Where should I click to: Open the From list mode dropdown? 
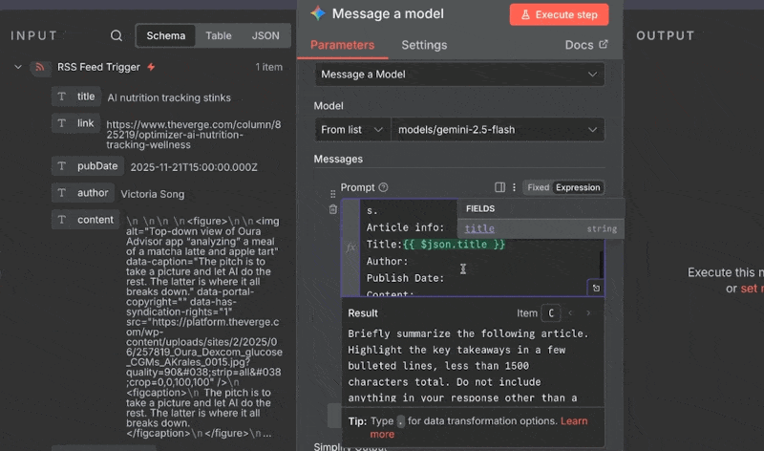351,130
